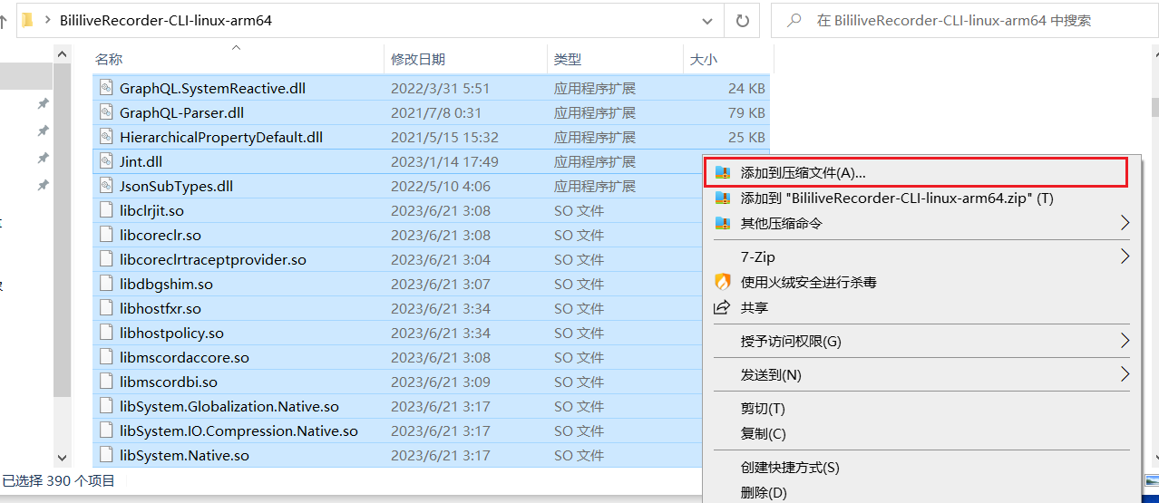
Task: Click the Jint.dll file icon
Action: [x=105, y=161]
